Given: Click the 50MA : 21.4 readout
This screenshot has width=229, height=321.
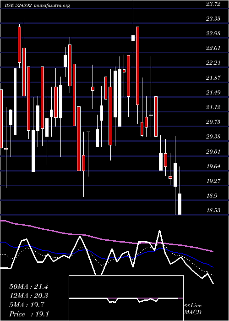Looking at the screenshot, I should 28,287.
